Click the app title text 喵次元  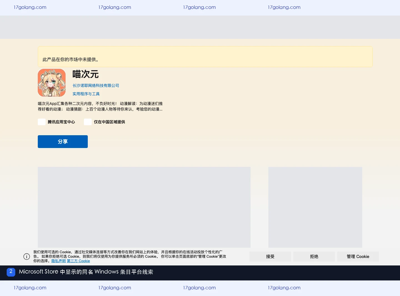[86, 74]
